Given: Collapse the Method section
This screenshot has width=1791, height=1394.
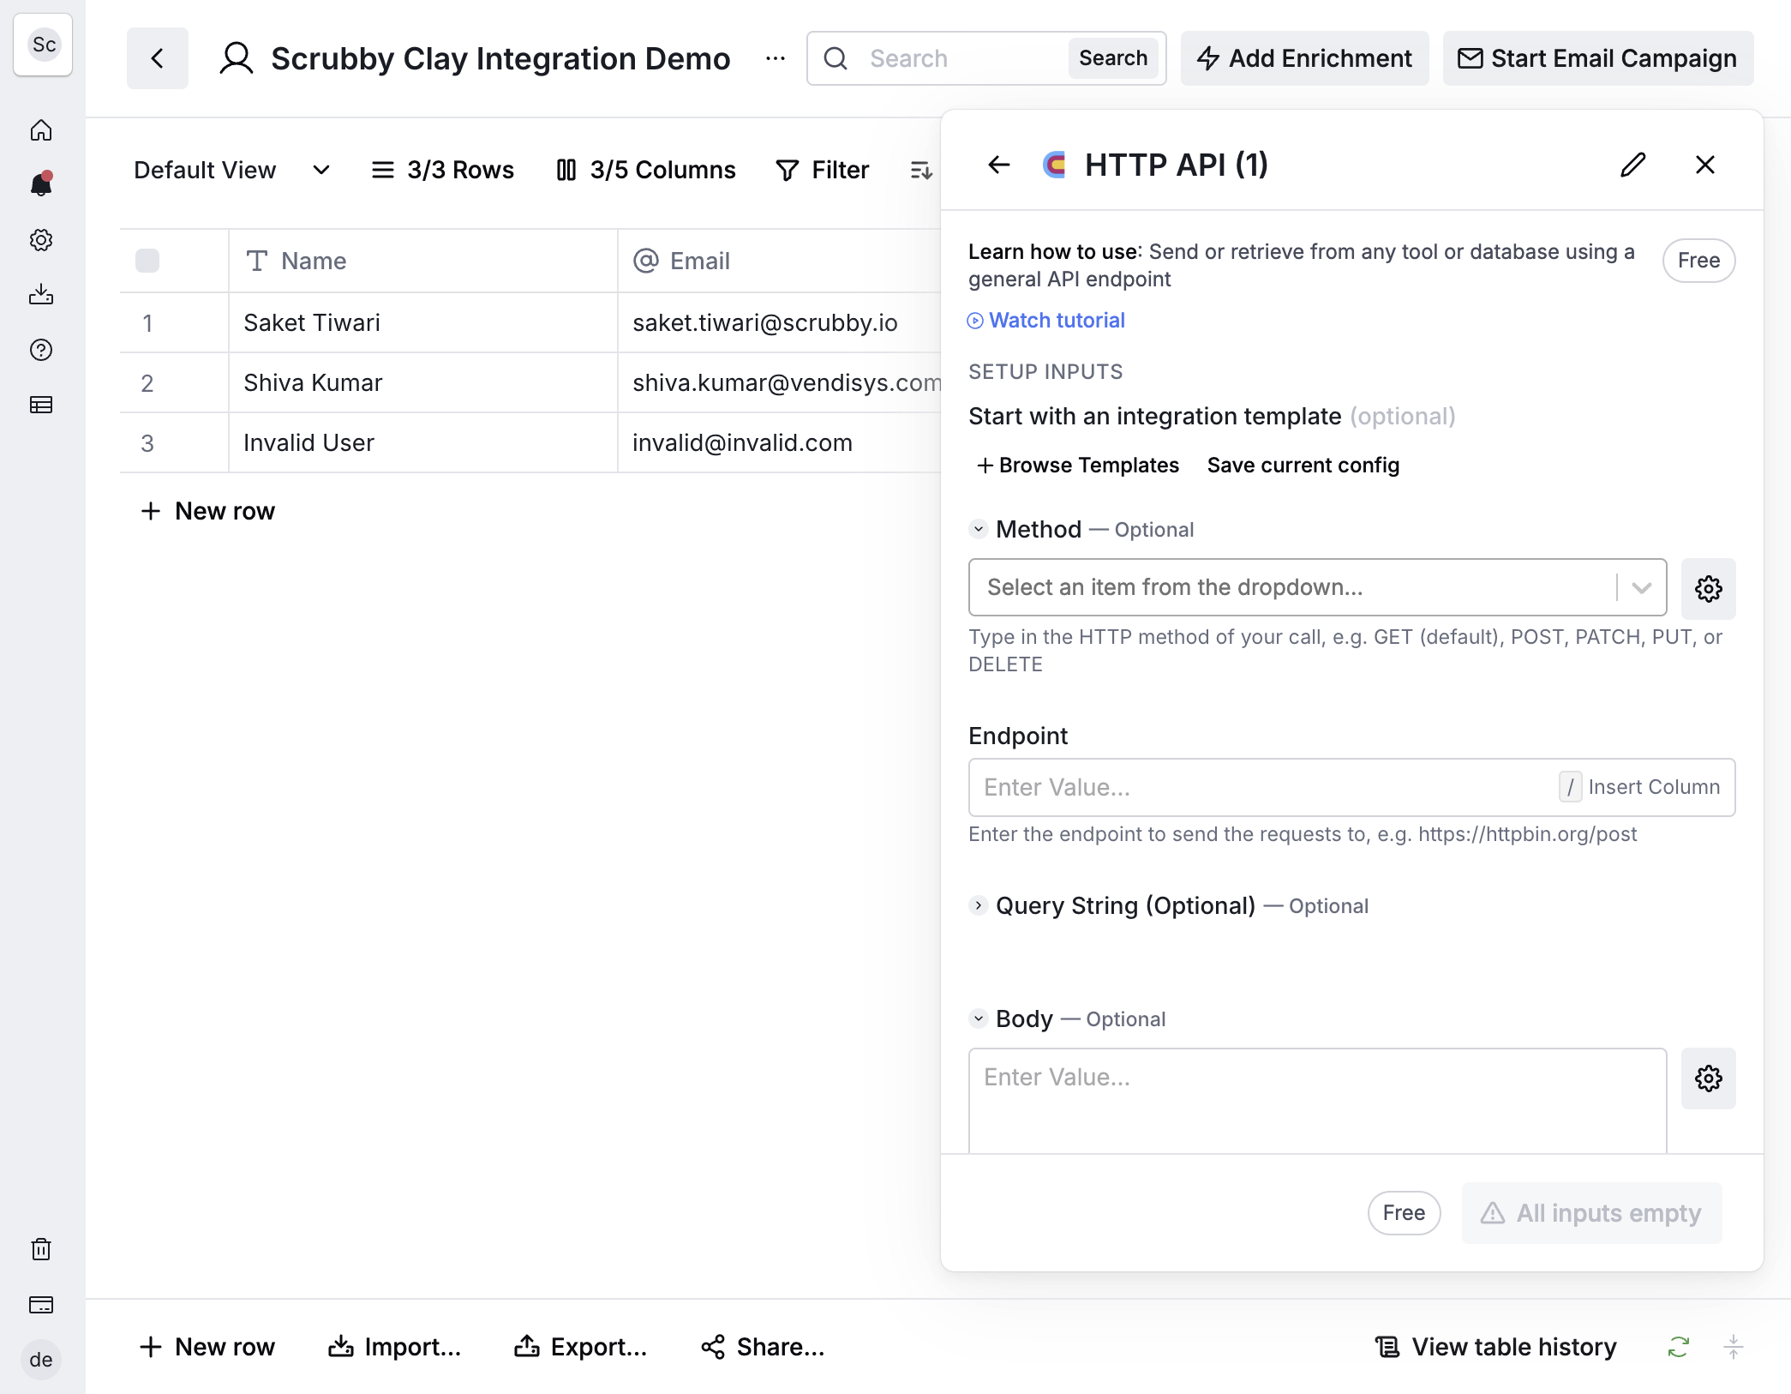Looking at the screenshot, I should pyautogui.click(x=979, y=529).
